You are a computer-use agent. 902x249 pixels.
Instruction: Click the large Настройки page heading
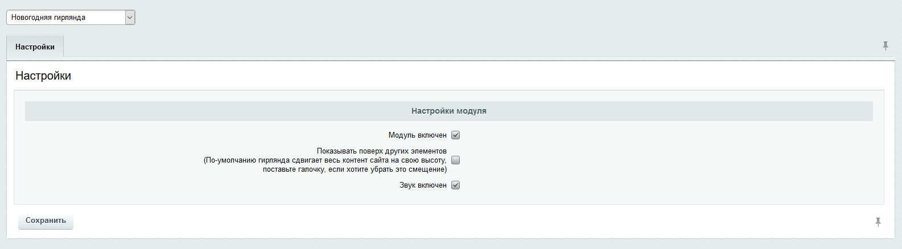point(43,76)
